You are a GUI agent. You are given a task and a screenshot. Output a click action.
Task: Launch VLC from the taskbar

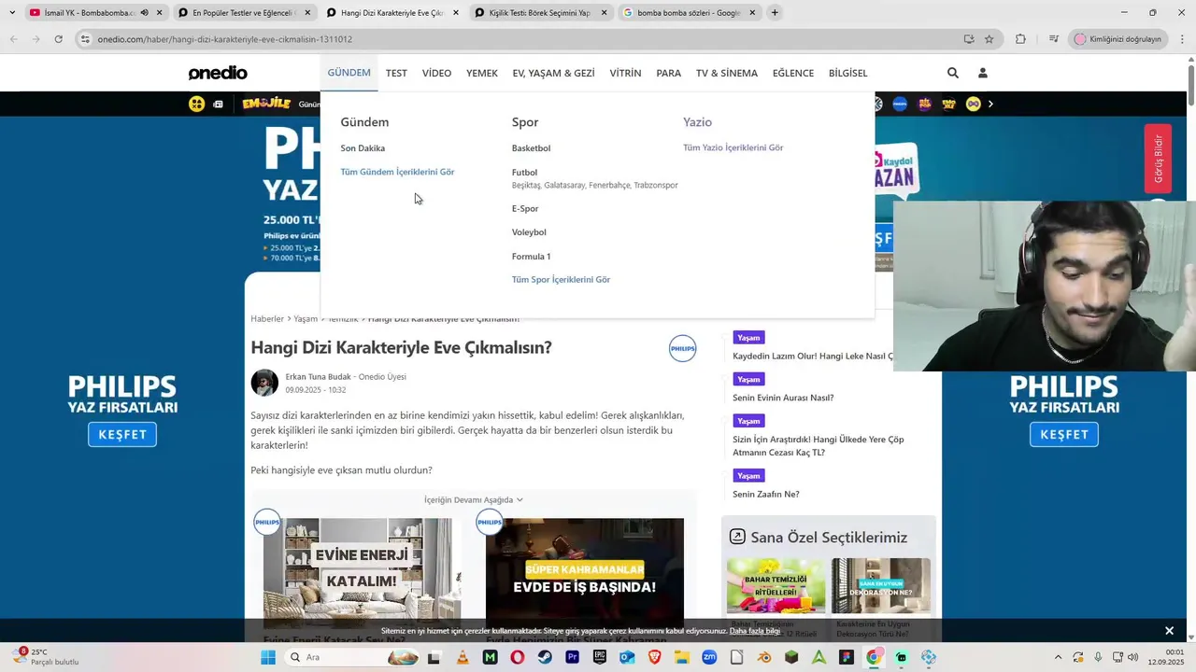coord(463,657)
